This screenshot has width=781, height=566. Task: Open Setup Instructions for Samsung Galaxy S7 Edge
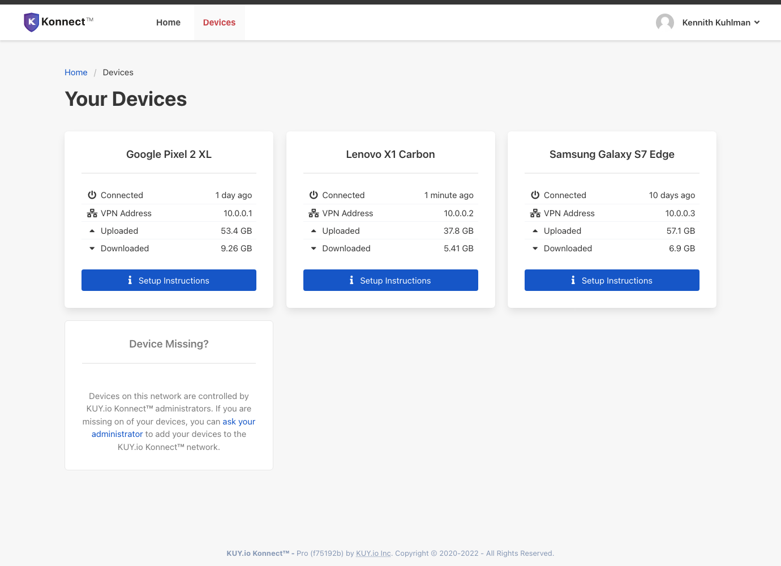612,280
